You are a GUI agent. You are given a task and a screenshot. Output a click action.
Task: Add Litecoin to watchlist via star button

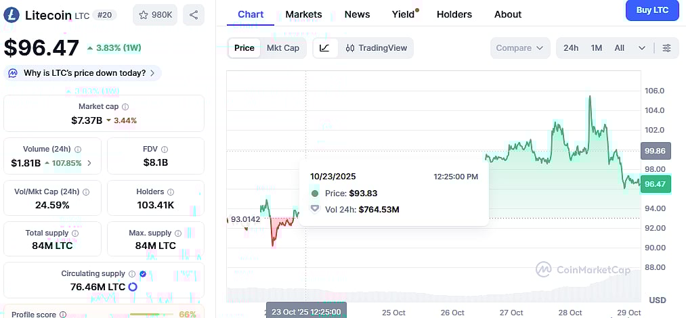pyautogui.click(x=155, y=14)
